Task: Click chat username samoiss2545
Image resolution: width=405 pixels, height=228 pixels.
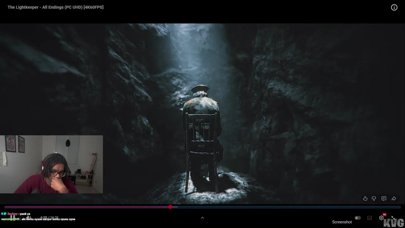Action: [10, 219]
